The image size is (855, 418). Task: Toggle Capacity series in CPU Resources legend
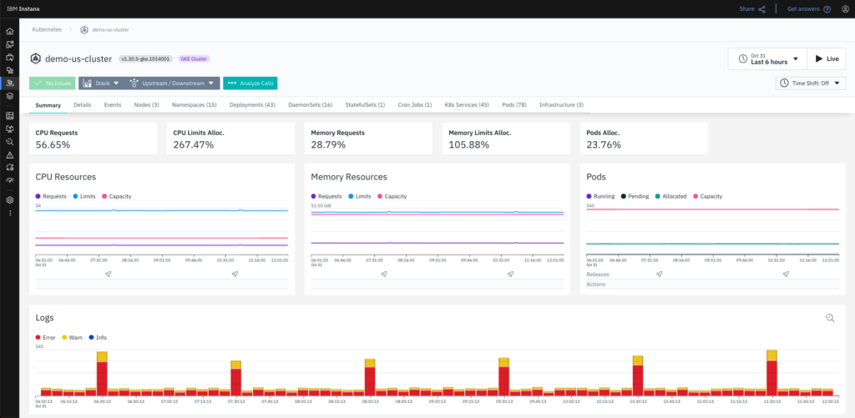point(116,196)
